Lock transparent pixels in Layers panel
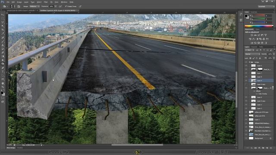 [x=250, y=58]
